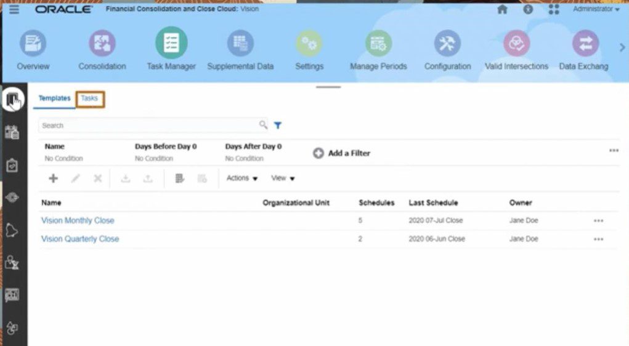Collapse the cards strip using handle bar
Image resolution: width=629 pixels, height=346 pixels.
coord(328,87)
